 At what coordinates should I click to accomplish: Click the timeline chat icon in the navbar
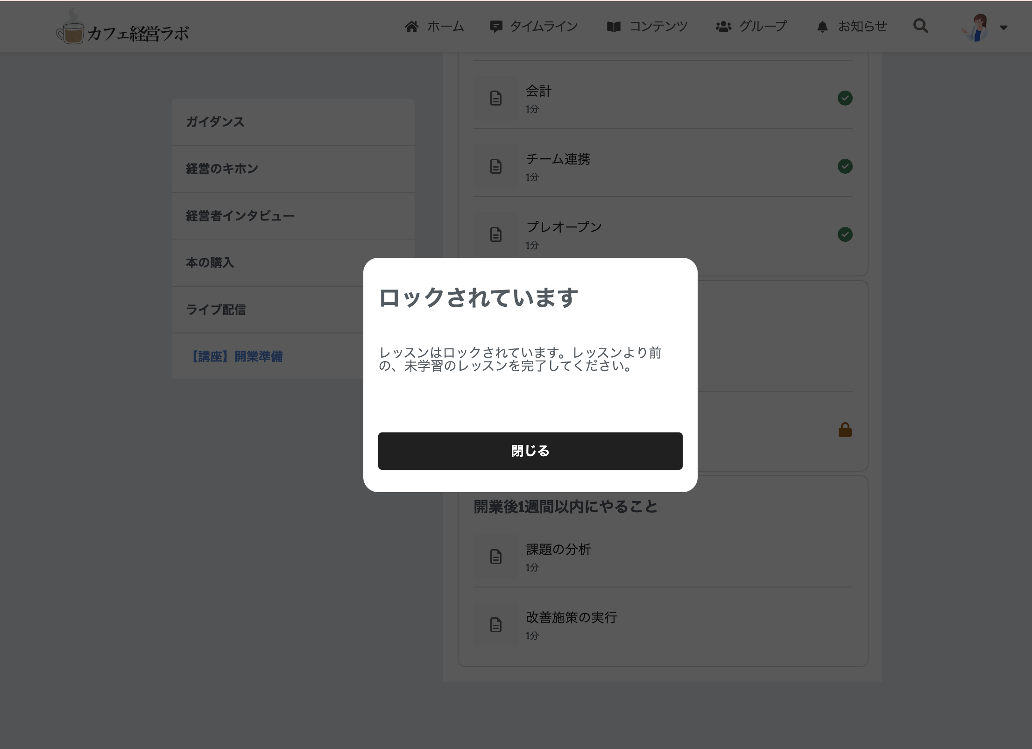coord(496,27)
